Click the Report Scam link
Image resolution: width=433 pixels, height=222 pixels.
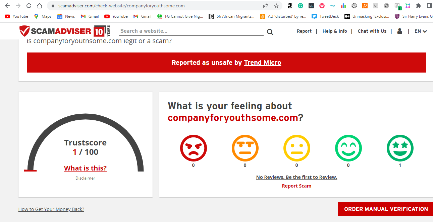tap(296, 186)
